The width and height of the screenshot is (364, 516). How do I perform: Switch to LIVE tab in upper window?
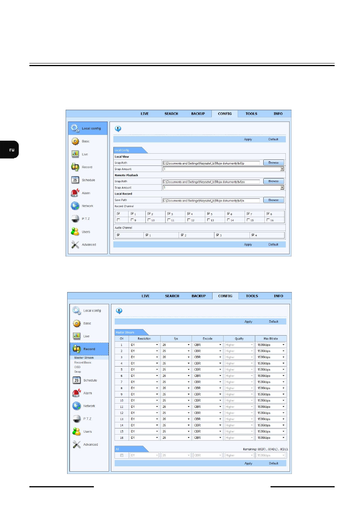coord(145,114)
